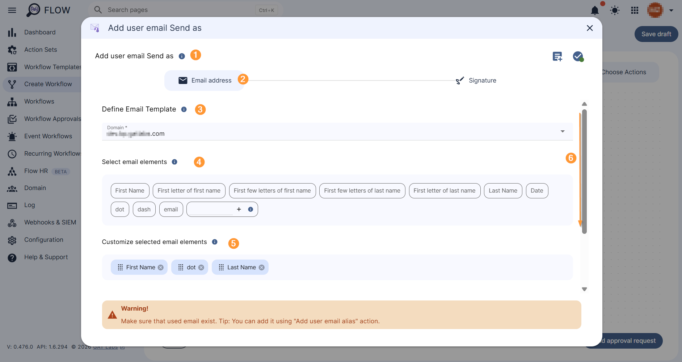Screen dimensions: 682x362
Task: Open Dashboard in sidebar
Action: [40, 32]
